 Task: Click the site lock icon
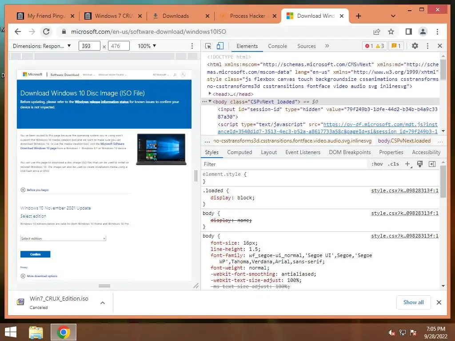coord(64,32)
